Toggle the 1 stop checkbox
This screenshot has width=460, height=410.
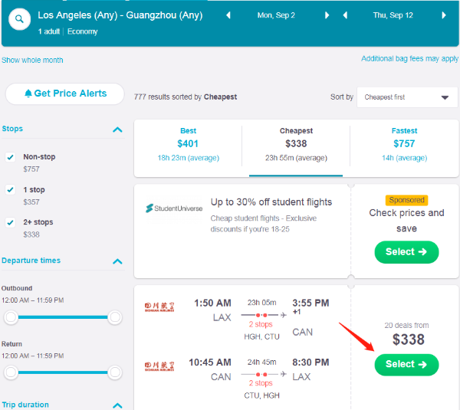[x=11, y=189]
